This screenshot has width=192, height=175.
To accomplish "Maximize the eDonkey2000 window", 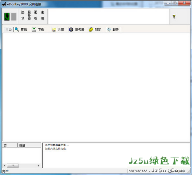I will click(x=175, y=3).
